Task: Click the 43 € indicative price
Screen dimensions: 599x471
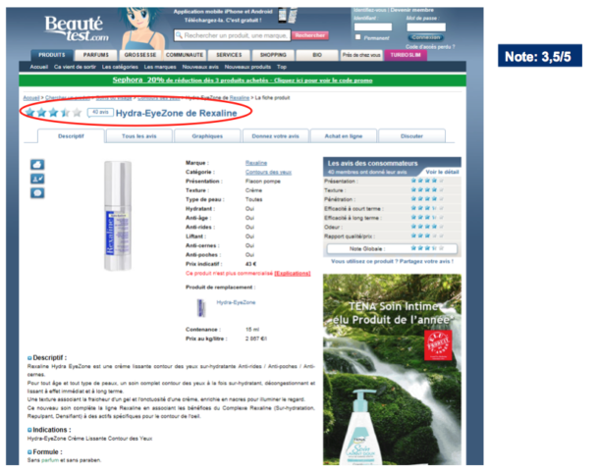Action: (251, 264)
